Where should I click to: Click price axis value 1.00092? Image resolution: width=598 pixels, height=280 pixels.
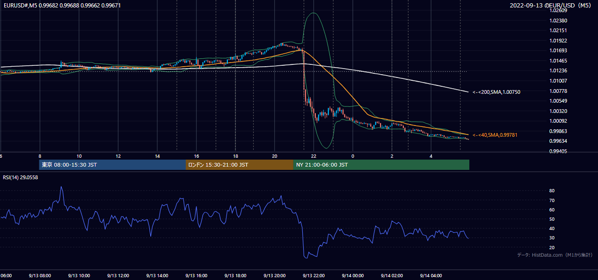coord(558,121)
